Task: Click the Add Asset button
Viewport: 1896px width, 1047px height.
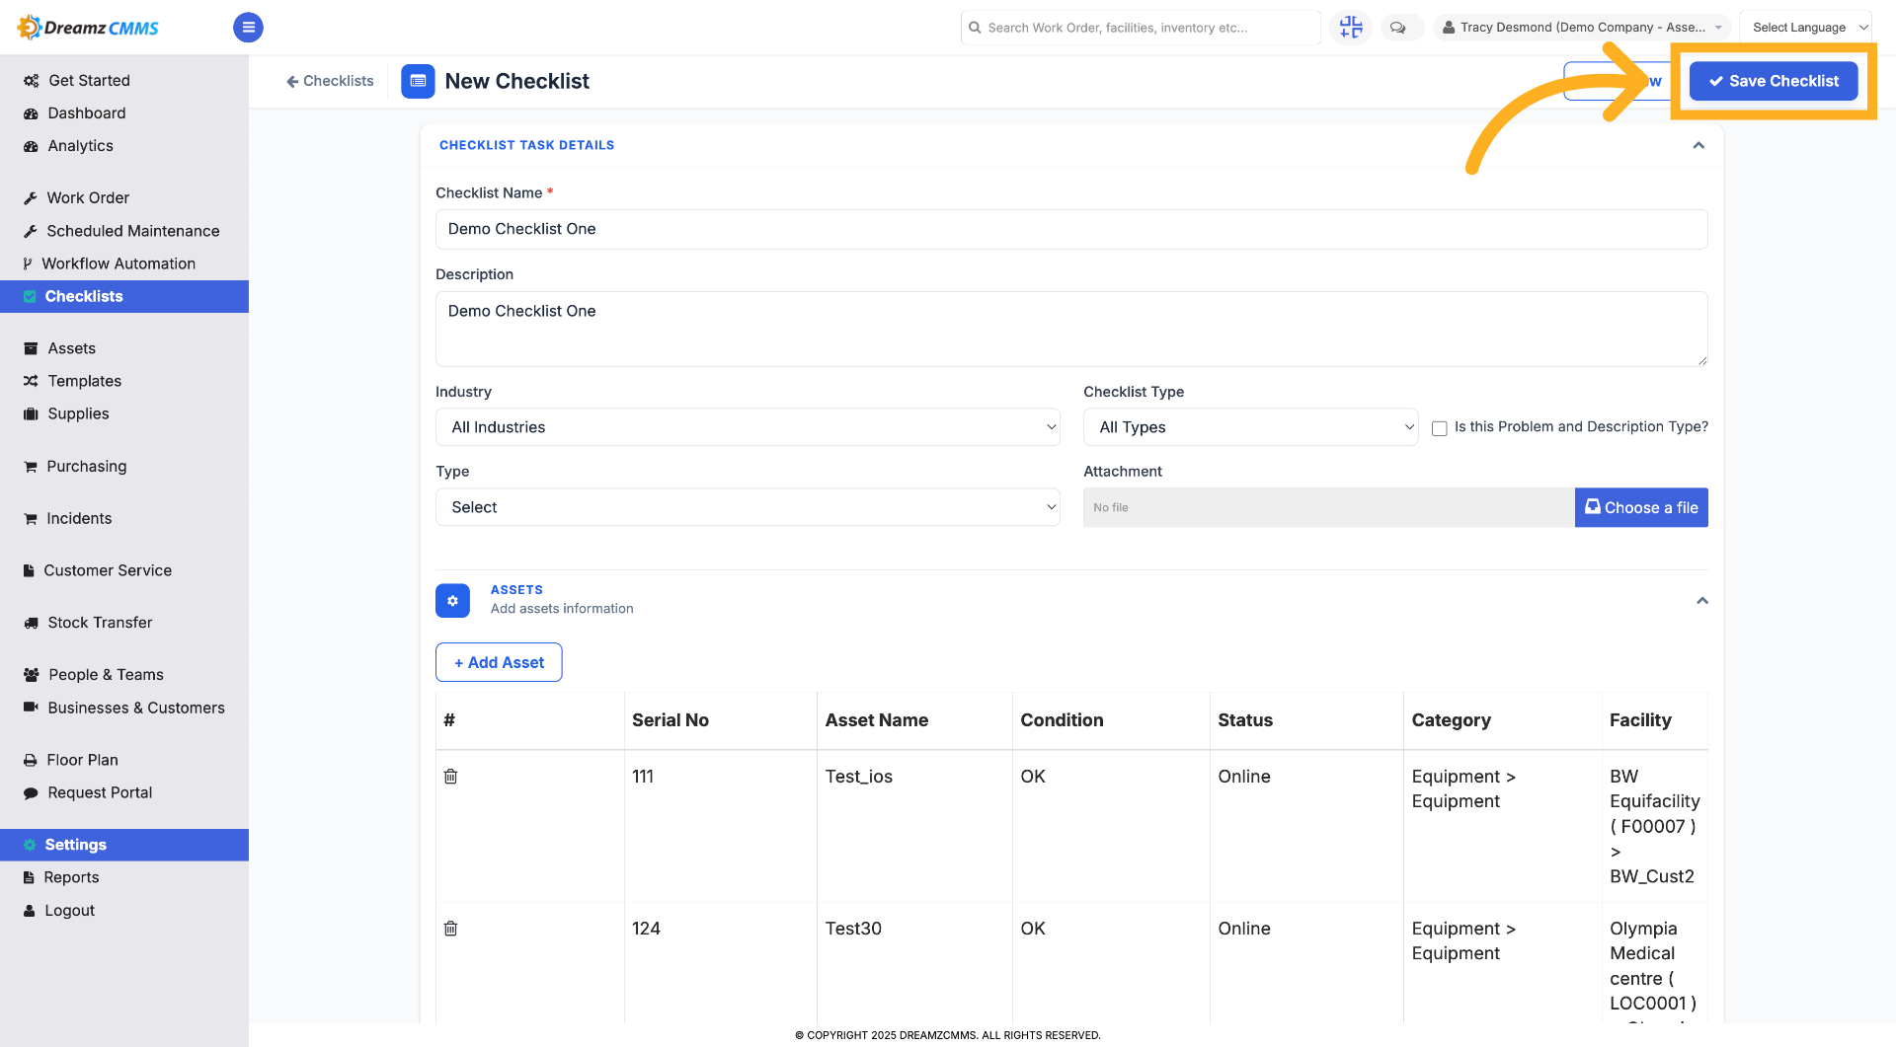Action: pos(499,662)
